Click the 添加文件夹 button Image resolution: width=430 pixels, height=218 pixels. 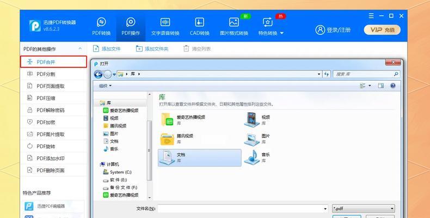(152, 49)
